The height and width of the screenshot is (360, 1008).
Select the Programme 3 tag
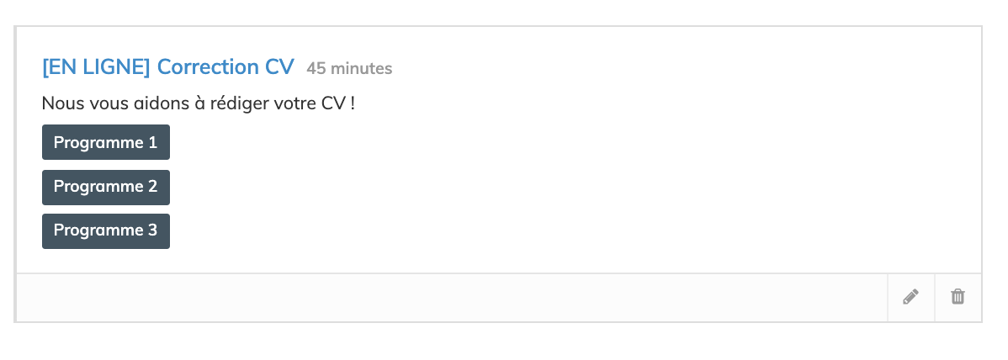tap(106, 230)
